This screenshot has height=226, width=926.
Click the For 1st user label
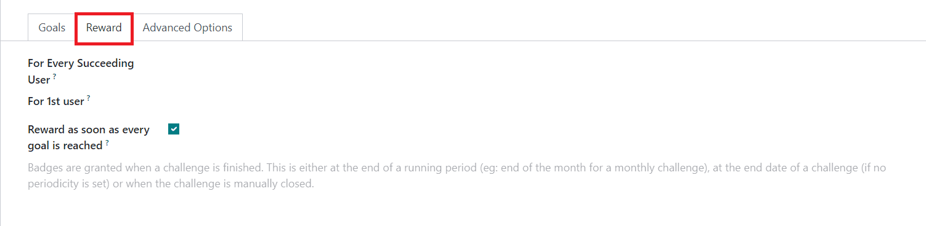(x=56, y=101)
